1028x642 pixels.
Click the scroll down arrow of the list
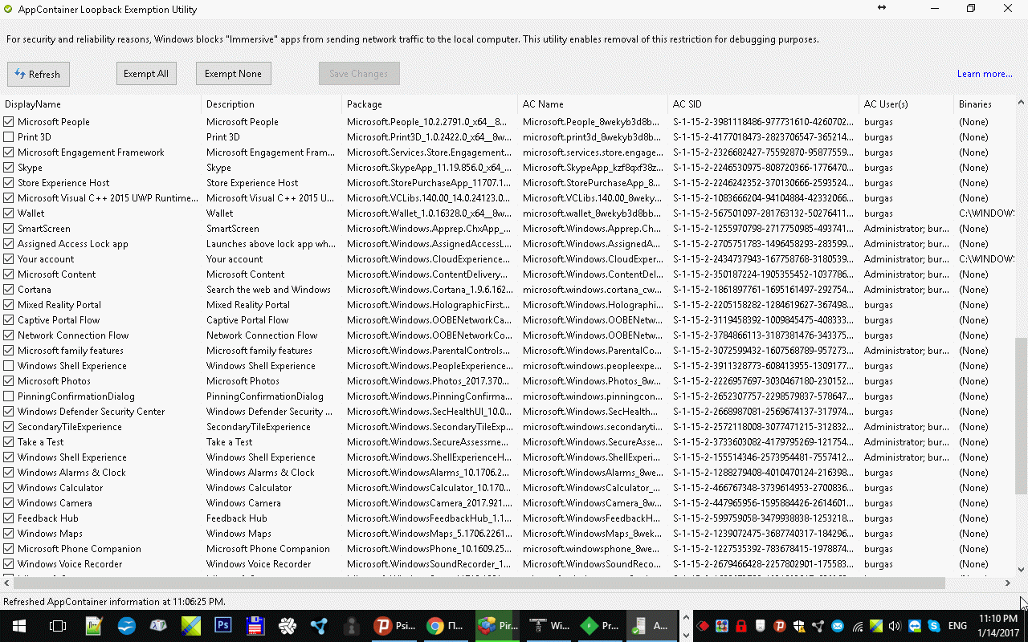1021,571
